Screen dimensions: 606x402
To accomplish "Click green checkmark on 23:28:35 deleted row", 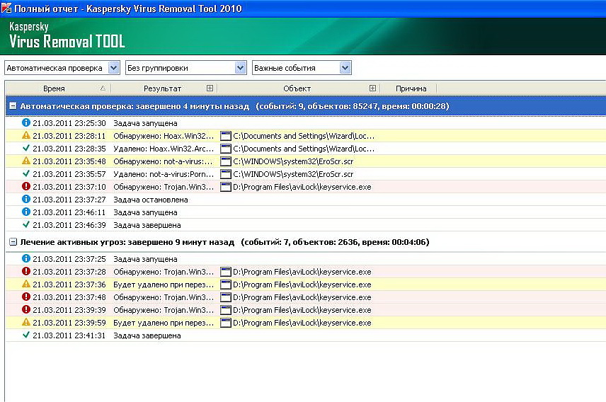I will 26,149.
